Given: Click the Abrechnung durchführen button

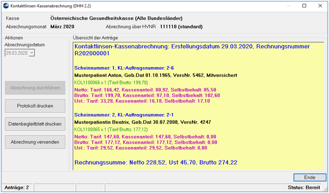Looking at the screenshot, I should (35, 88).
